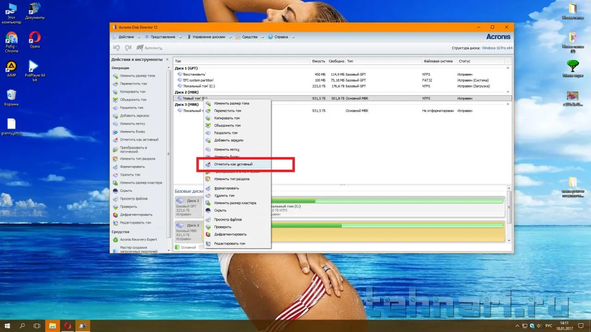The width and height of the screenshot is (591, 332).
Task: Open the taskbar search magnifier
Action: click(22, 326)
